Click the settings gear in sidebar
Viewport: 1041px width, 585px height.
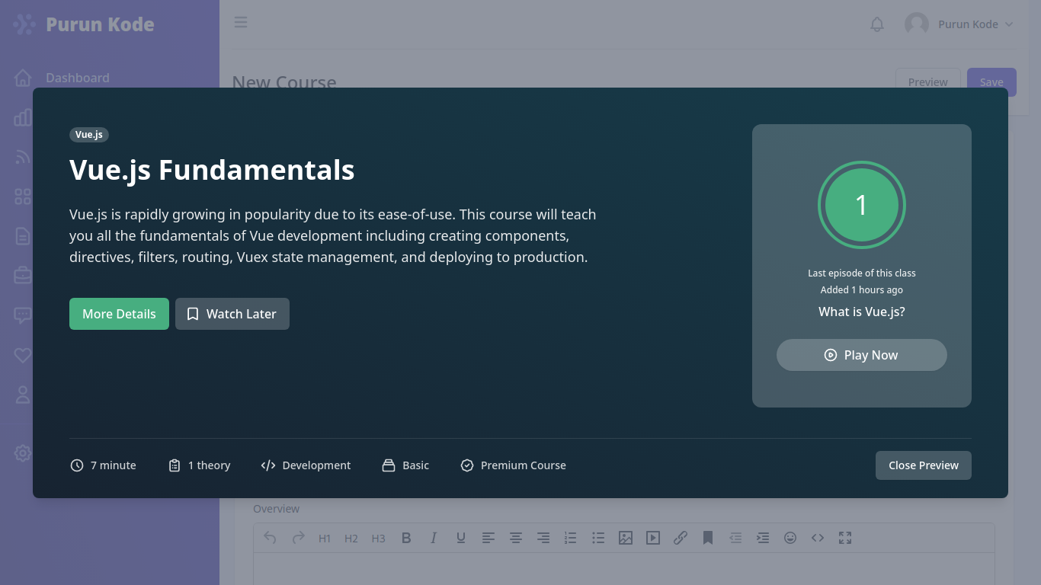23,453
